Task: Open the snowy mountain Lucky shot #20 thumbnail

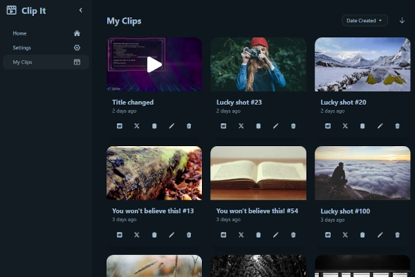Action: pyautogui.click(x=362, y=64)
